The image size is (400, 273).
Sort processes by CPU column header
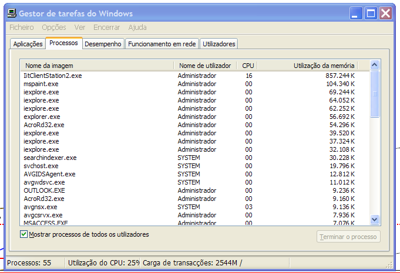click(x=247, y=66)
